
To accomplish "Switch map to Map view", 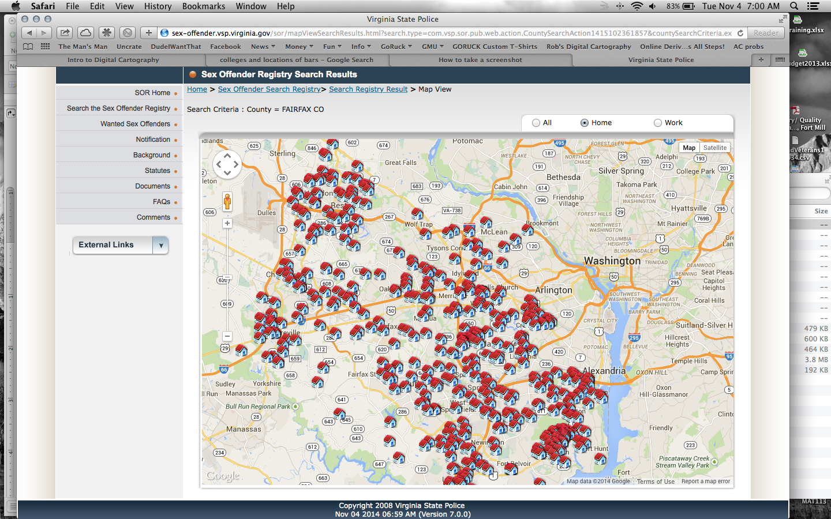I will (x=689, y=148).
